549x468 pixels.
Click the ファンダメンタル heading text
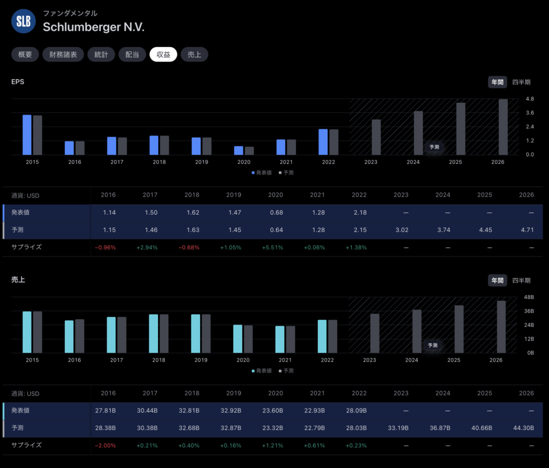click(70, 13)
